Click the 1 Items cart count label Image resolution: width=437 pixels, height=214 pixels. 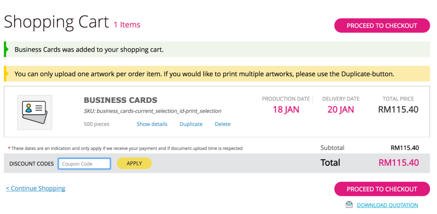[x=127, y=25]
